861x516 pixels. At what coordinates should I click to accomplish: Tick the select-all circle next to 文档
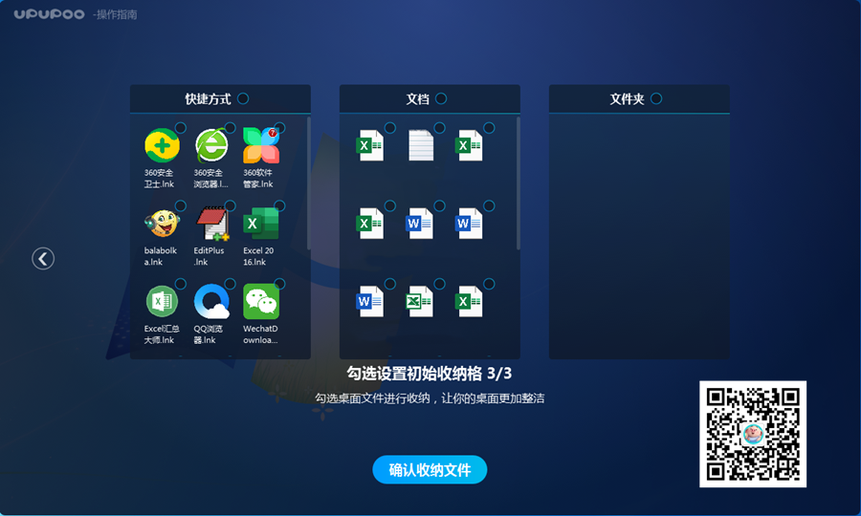441,98
